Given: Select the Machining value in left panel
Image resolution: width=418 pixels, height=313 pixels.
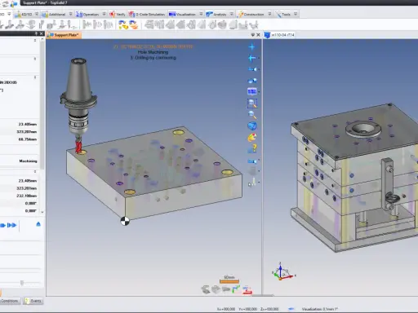Looking at the screenshot, I should pyautogui.click(x=28, y=161).
